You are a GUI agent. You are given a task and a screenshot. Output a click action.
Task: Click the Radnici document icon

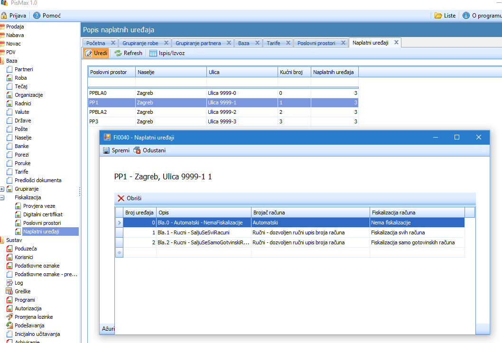9,103
